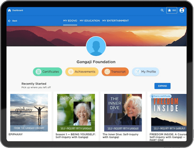Click the star points badge showing 100

coord(172,10)
